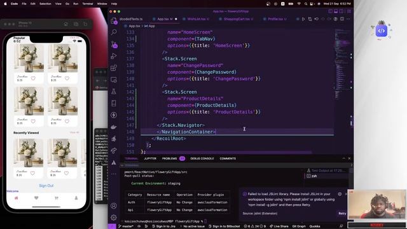Toggle the secondary sidebar layout button
This screenshot has height=229, width=407.
pos(341,11)
